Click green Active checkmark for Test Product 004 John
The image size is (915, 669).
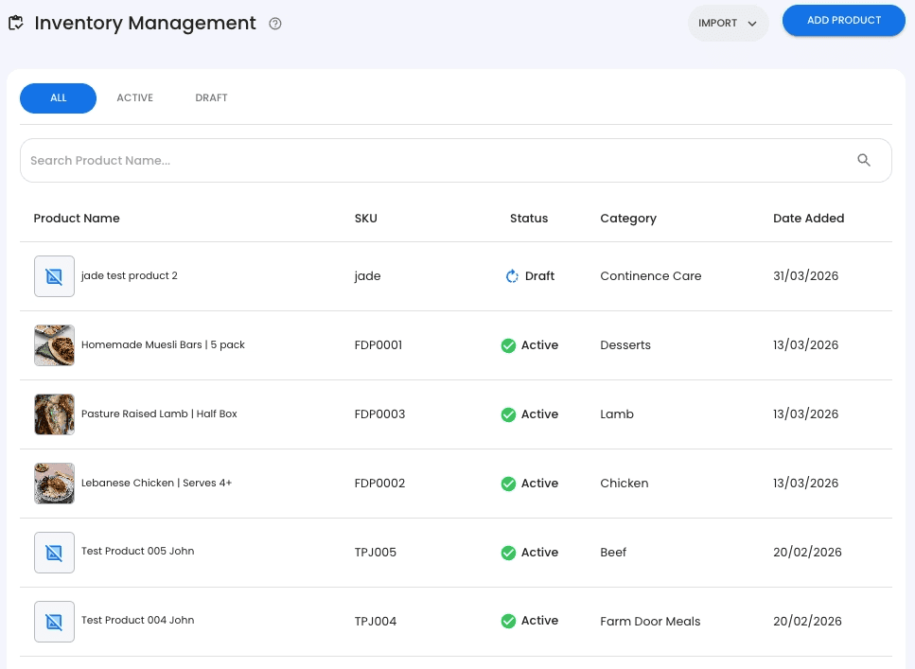(x=508, y=621)
